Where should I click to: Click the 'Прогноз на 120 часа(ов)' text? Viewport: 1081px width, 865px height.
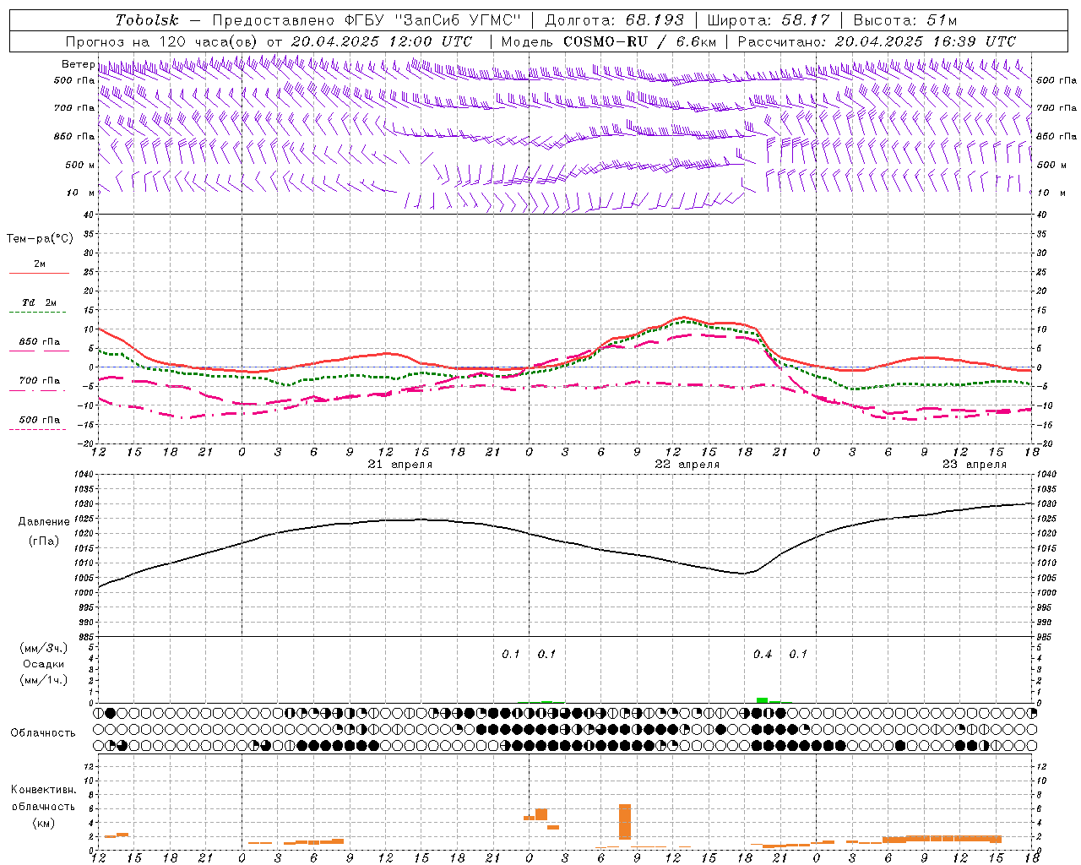[163, 41]
